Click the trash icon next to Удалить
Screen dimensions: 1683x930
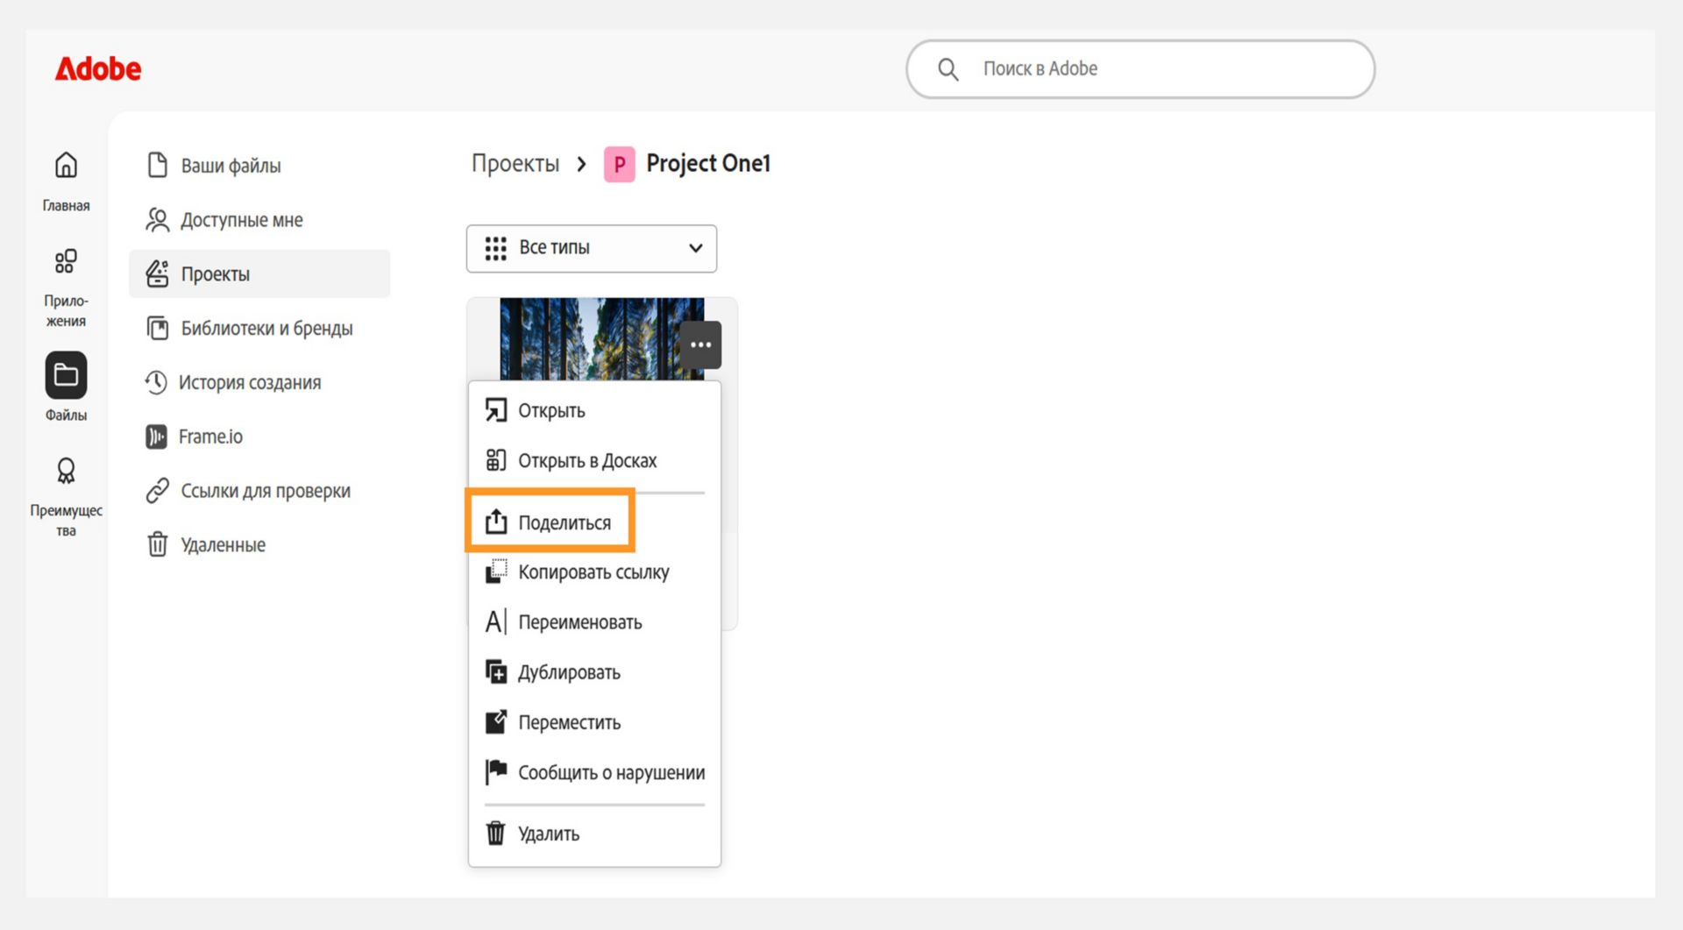pyautogui.click(x=496, y=833)
